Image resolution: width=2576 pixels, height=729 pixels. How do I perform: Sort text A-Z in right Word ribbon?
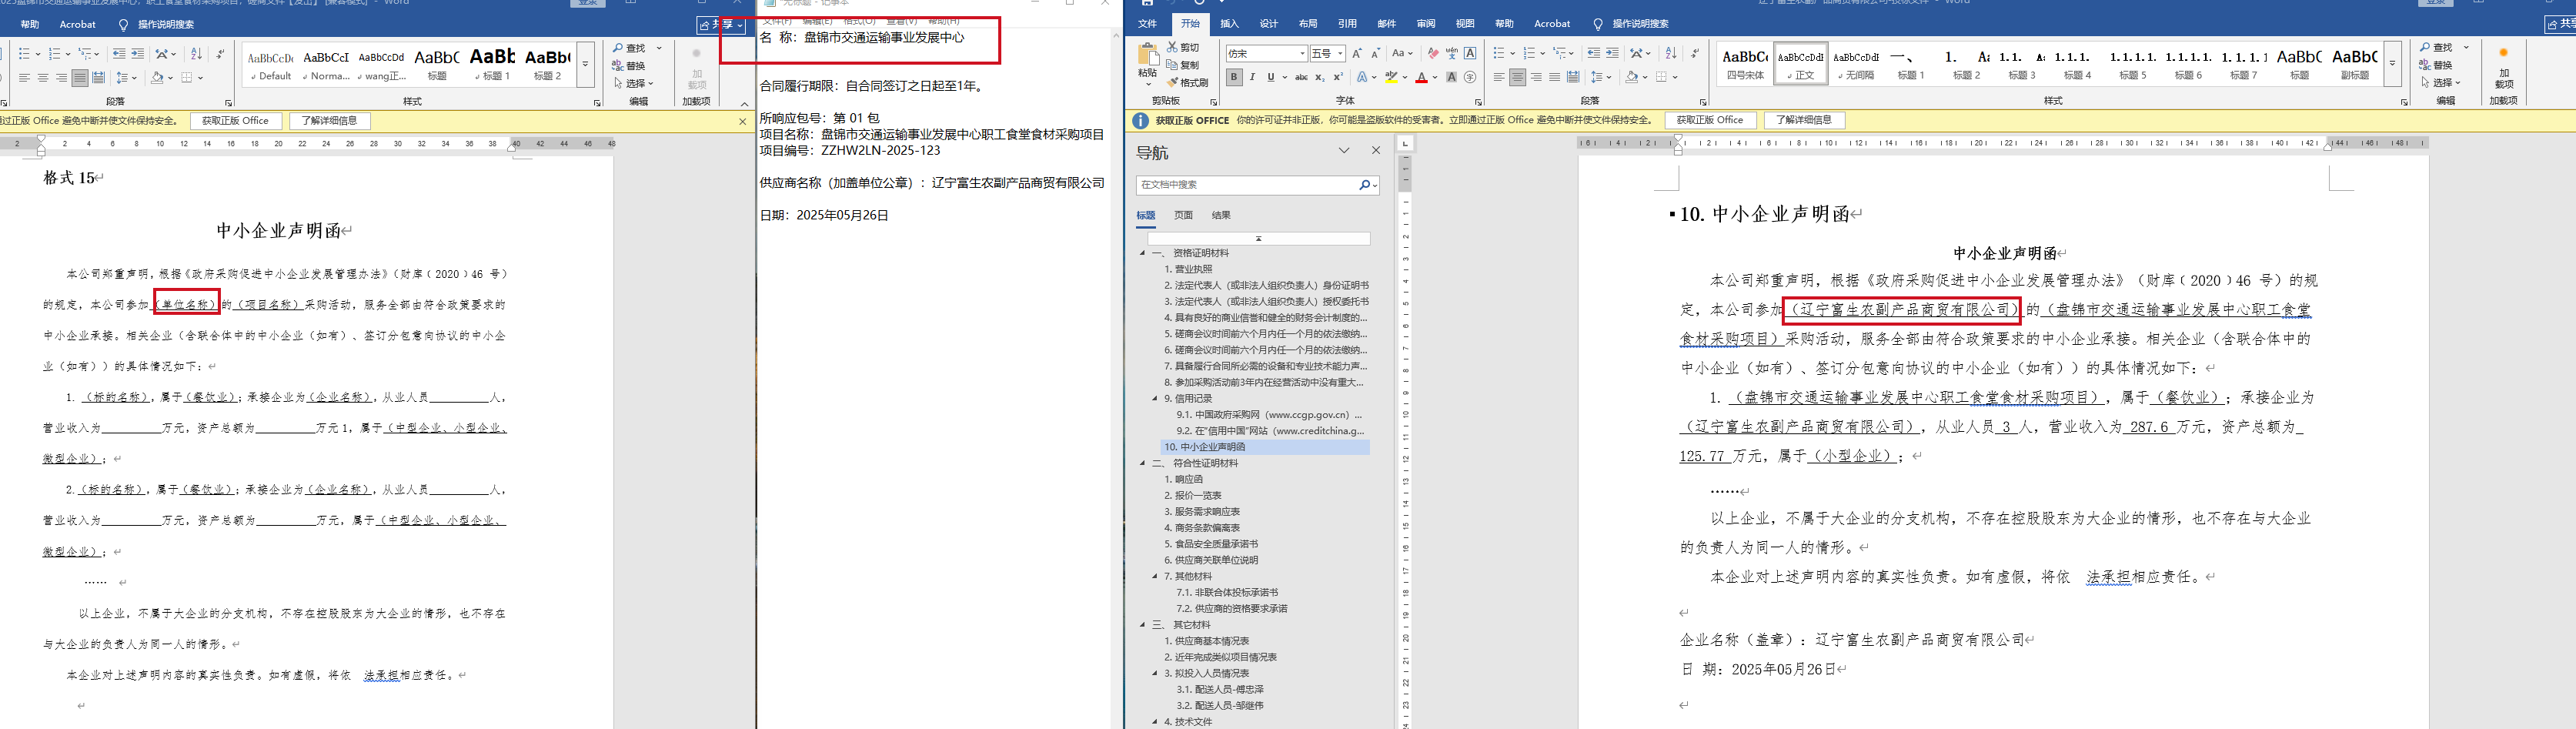click(1670, 53)
